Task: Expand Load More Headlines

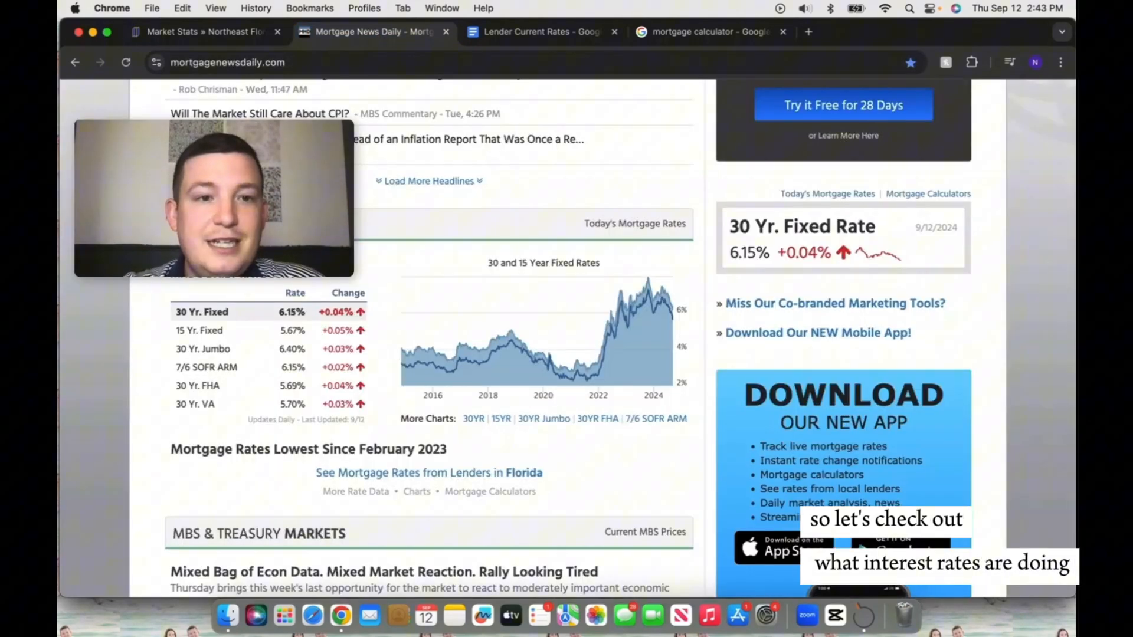Action: (x=429, y=181)
